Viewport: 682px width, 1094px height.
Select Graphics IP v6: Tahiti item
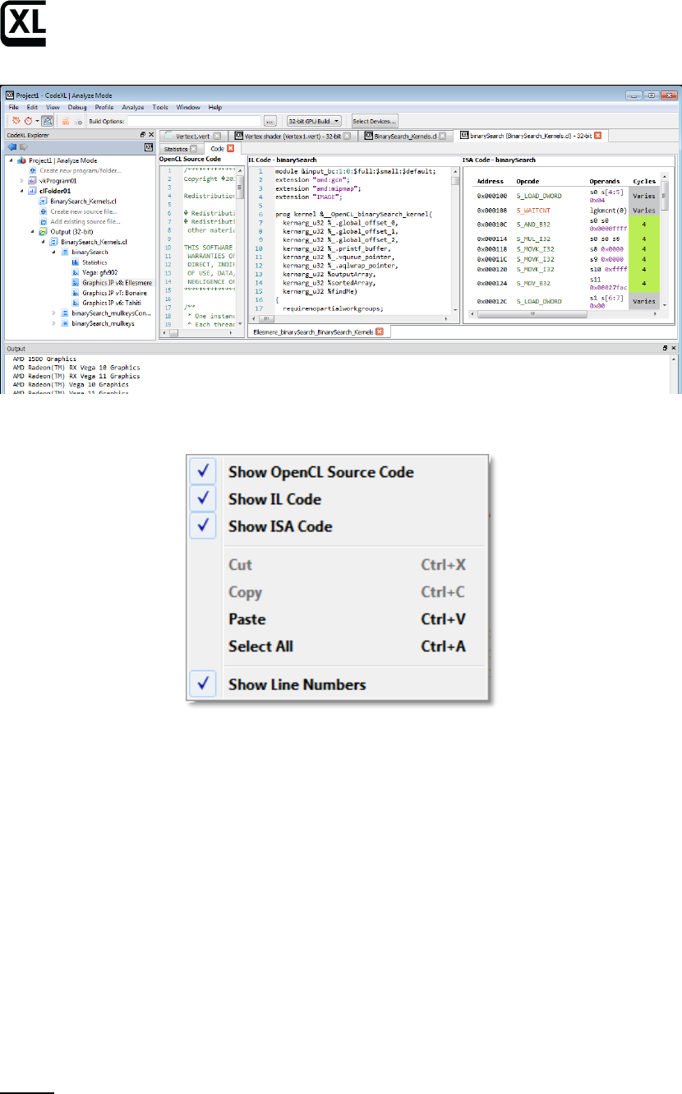point(107,303)
